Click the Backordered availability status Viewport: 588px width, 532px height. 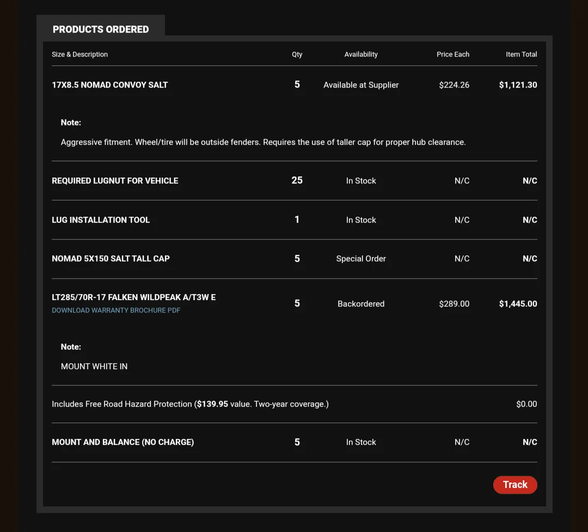pyautogui.click(x=361, y=304)
